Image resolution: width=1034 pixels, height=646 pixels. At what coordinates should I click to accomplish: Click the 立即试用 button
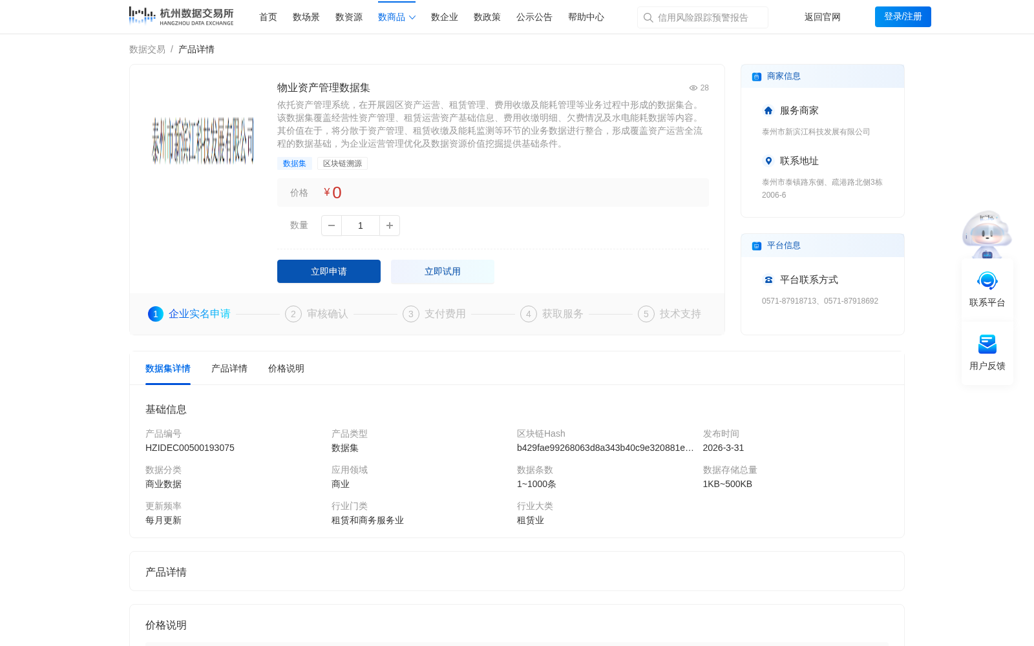(443, 271)
